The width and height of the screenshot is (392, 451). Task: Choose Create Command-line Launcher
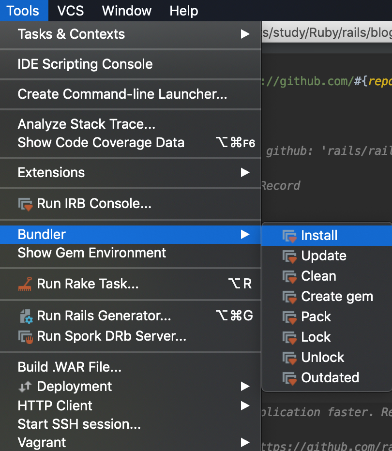tap(122, 94)
